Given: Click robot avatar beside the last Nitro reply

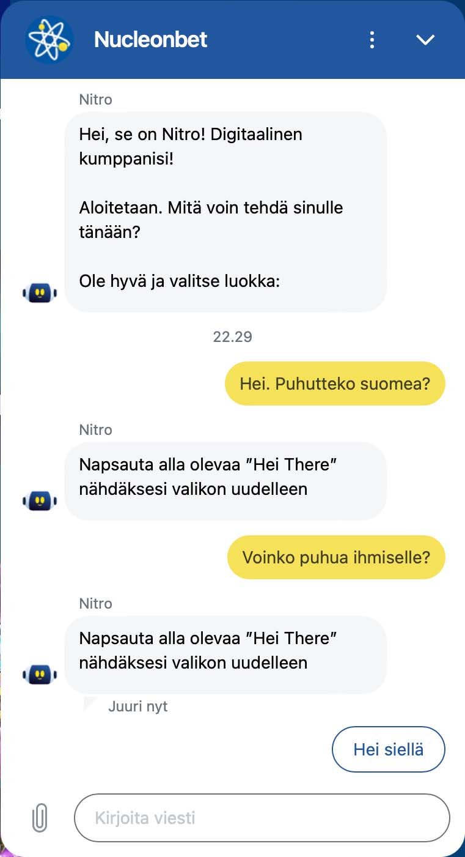Looking at the screenshot, I should coord(40,675).
